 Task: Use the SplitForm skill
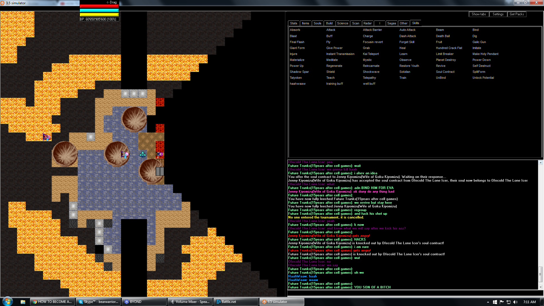point(479,72)
